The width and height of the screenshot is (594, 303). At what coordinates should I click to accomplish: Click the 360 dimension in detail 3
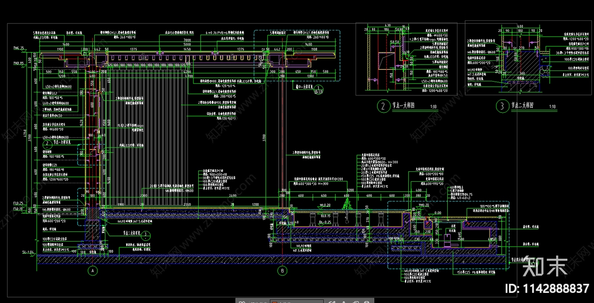coord(522,74)
